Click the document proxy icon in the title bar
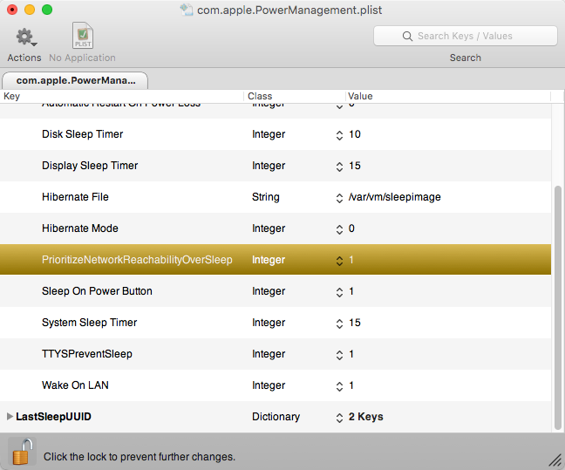Viewport: 565px width, 470px height. click(x=187, y=10)
